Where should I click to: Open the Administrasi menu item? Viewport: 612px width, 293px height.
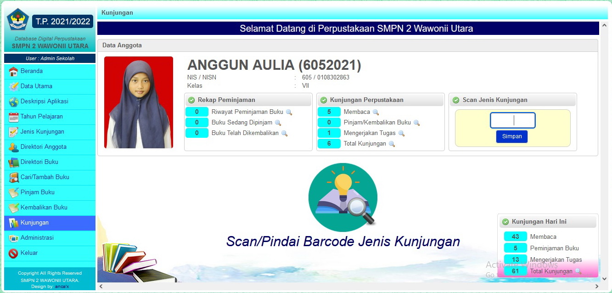(x=37, y=238)
